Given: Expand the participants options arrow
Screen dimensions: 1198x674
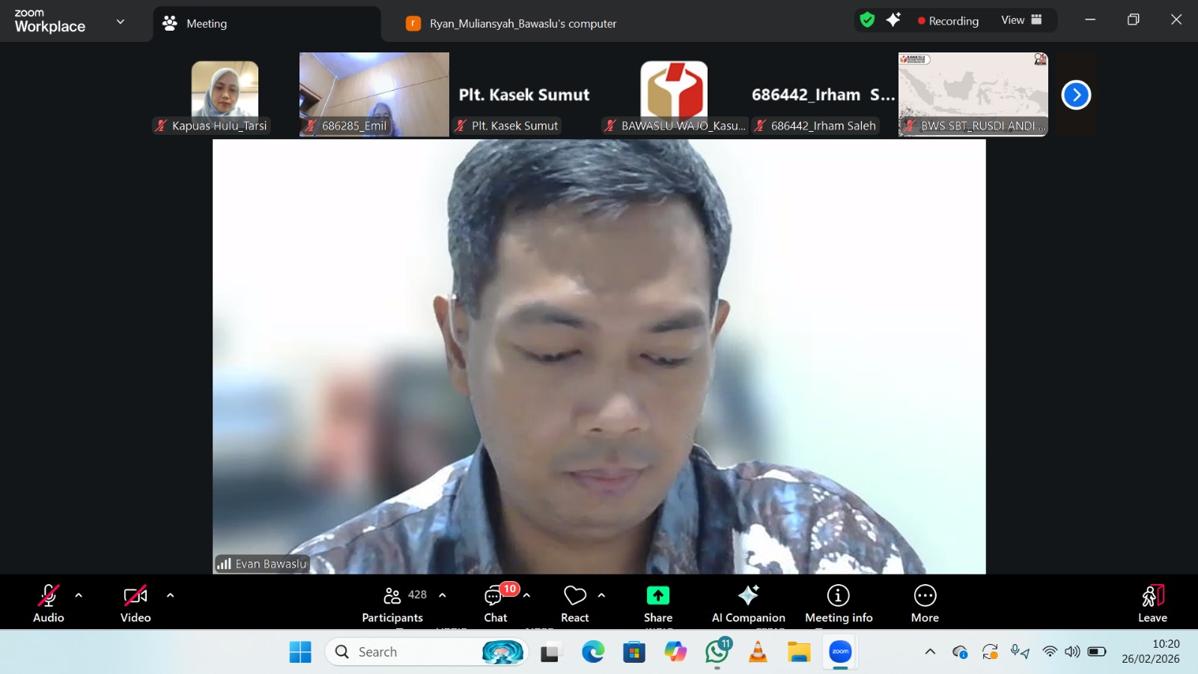Looking at the screenshot, I should (443, 595).
